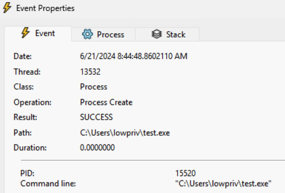Click the Event Properties window title
The height and width of the screenshot is (193, 285).
[45, 8]
